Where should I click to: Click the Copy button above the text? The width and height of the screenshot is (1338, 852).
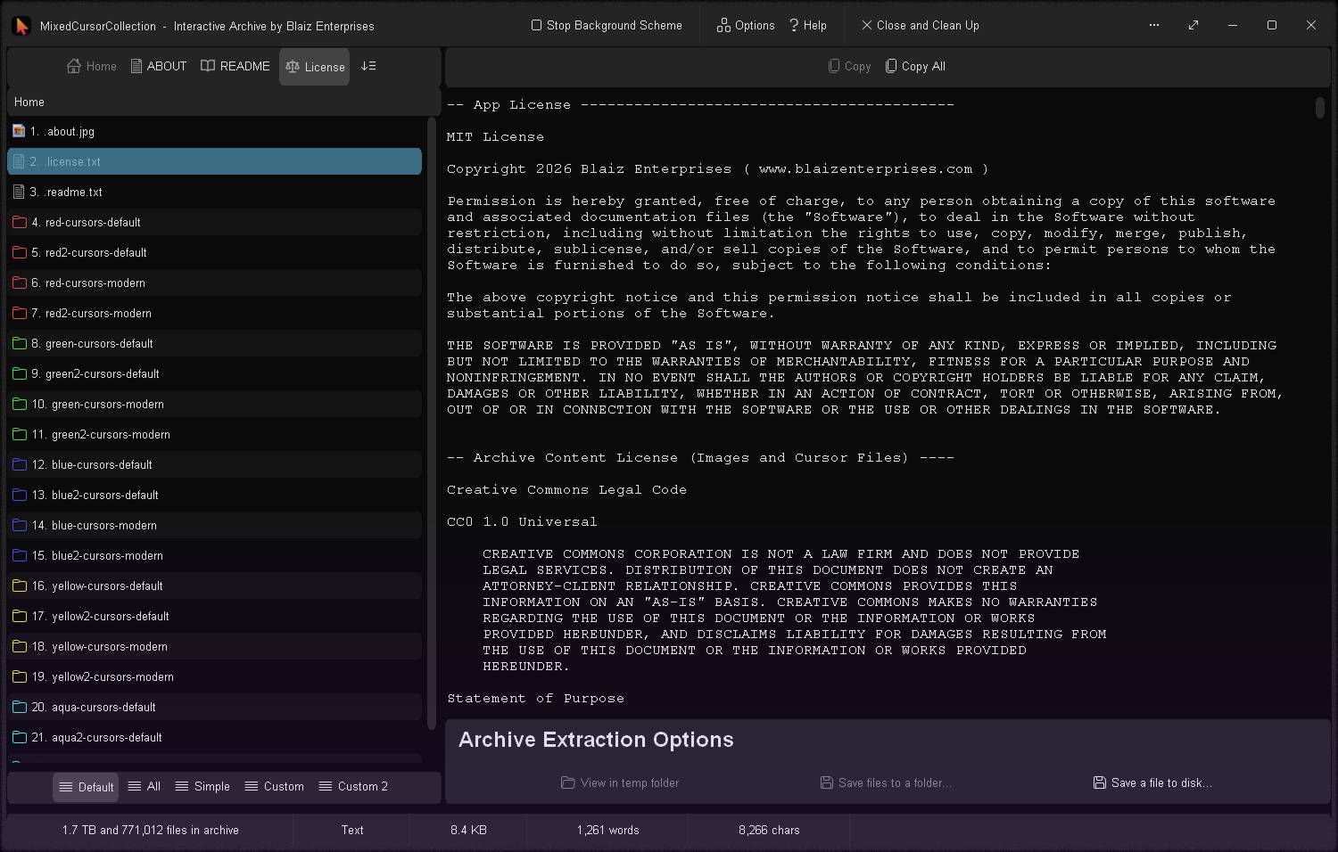849,66
